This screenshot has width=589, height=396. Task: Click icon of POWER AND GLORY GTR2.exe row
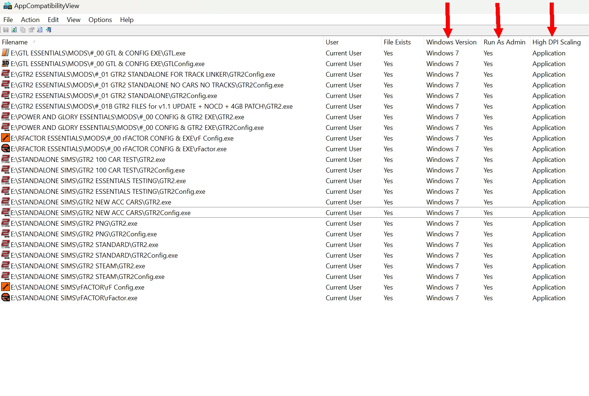pos(6,117)
